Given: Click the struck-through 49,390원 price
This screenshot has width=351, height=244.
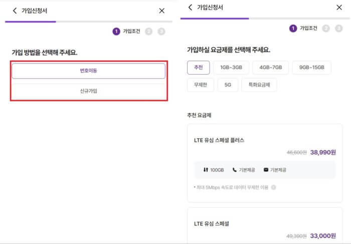Looking at the screenshot, I should point(296,236).
